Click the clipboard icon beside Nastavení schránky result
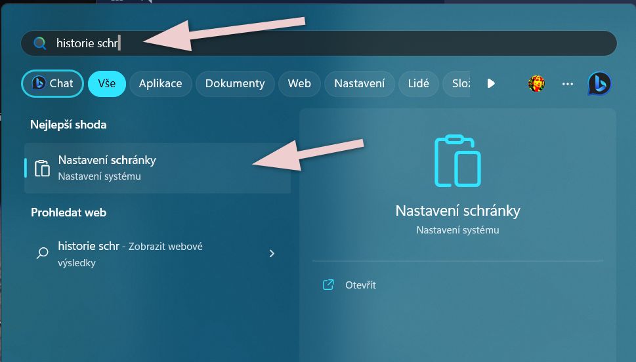 (x=42, y=169)
